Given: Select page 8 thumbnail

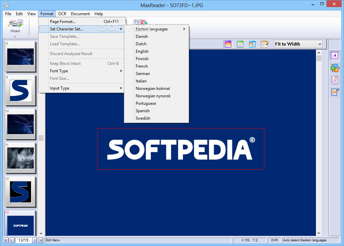Looking at the screenshot, I should [x=20, y=57].
